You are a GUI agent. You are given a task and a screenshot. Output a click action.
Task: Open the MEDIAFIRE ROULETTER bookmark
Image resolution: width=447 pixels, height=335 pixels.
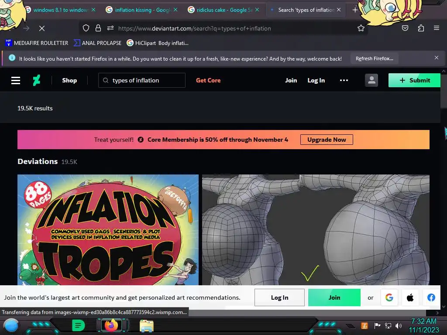pos(37,43)
